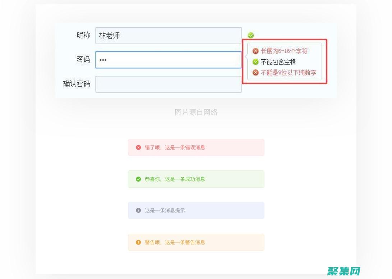The width and height of the screenshot is (392, 279).
Task: Click the gray info icon in 这是一条消息提示
Action: click(138, 210)
